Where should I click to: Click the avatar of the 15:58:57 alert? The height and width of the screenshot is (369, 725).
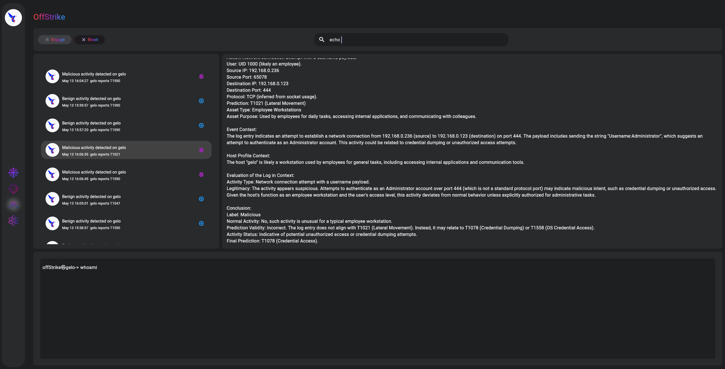click(x=52, y=223)
